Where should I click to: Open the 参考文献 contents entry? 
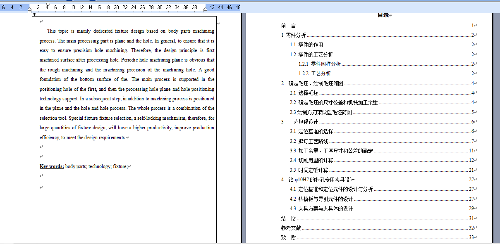[x=378, y=228]
